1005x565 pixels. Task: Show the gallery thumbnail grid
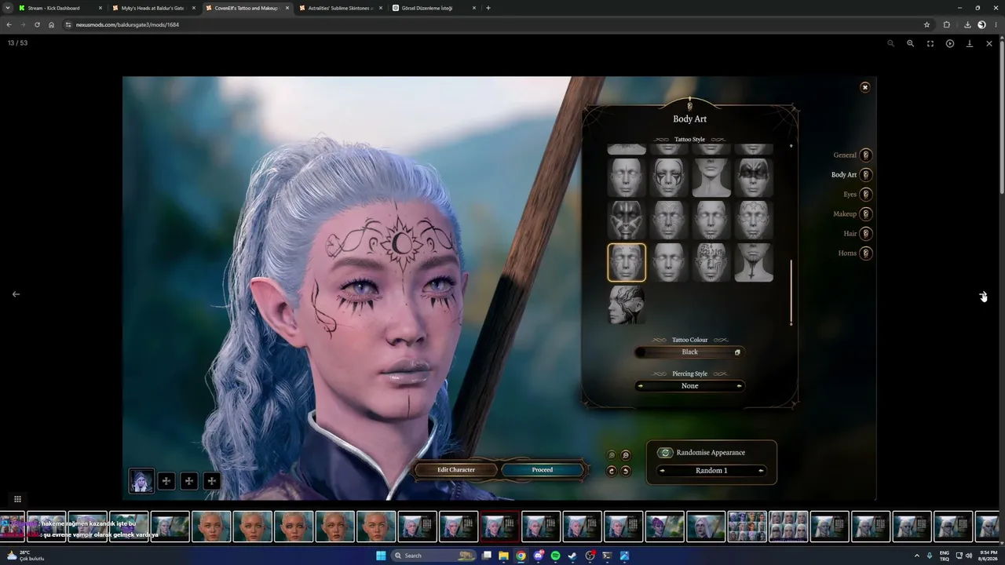17,499
